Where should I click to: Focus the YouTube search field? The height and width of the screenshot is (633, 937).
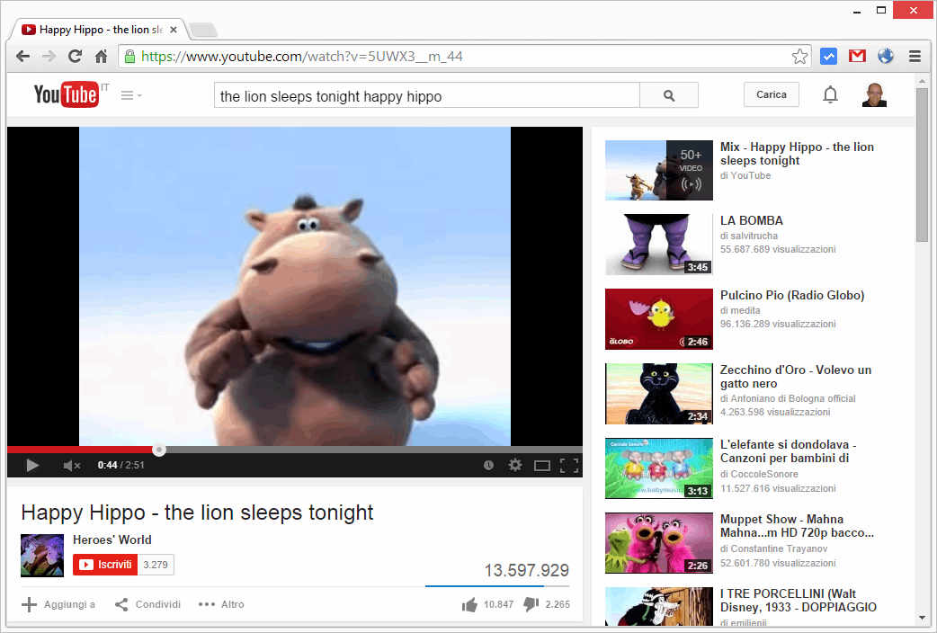pyautogui.click(x=426, y=95)
